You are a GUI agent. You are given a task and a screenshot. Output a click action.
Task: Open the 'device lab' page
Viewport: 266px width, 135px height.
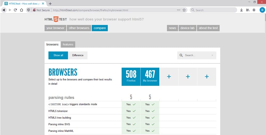(x=188, y=28)
